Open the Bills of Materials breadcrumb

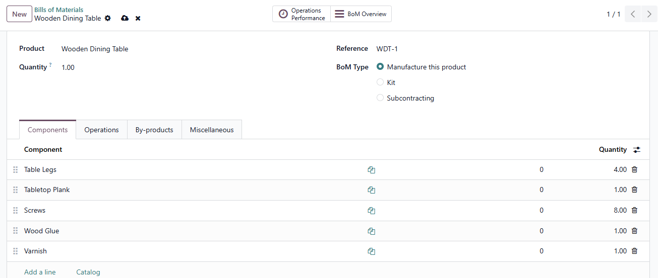59,10
